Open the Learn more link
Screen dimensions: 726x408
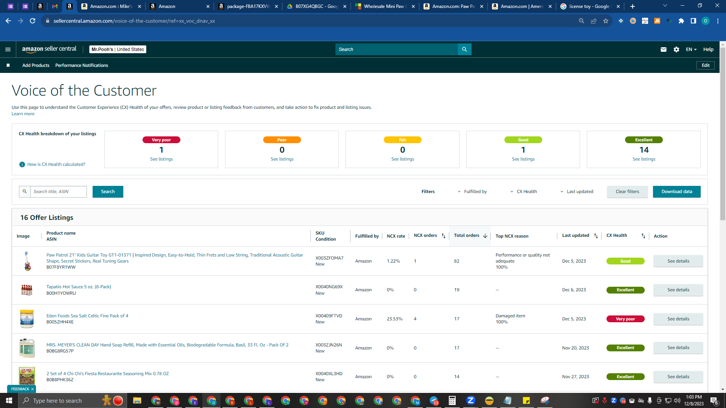[x=23, y=114]
